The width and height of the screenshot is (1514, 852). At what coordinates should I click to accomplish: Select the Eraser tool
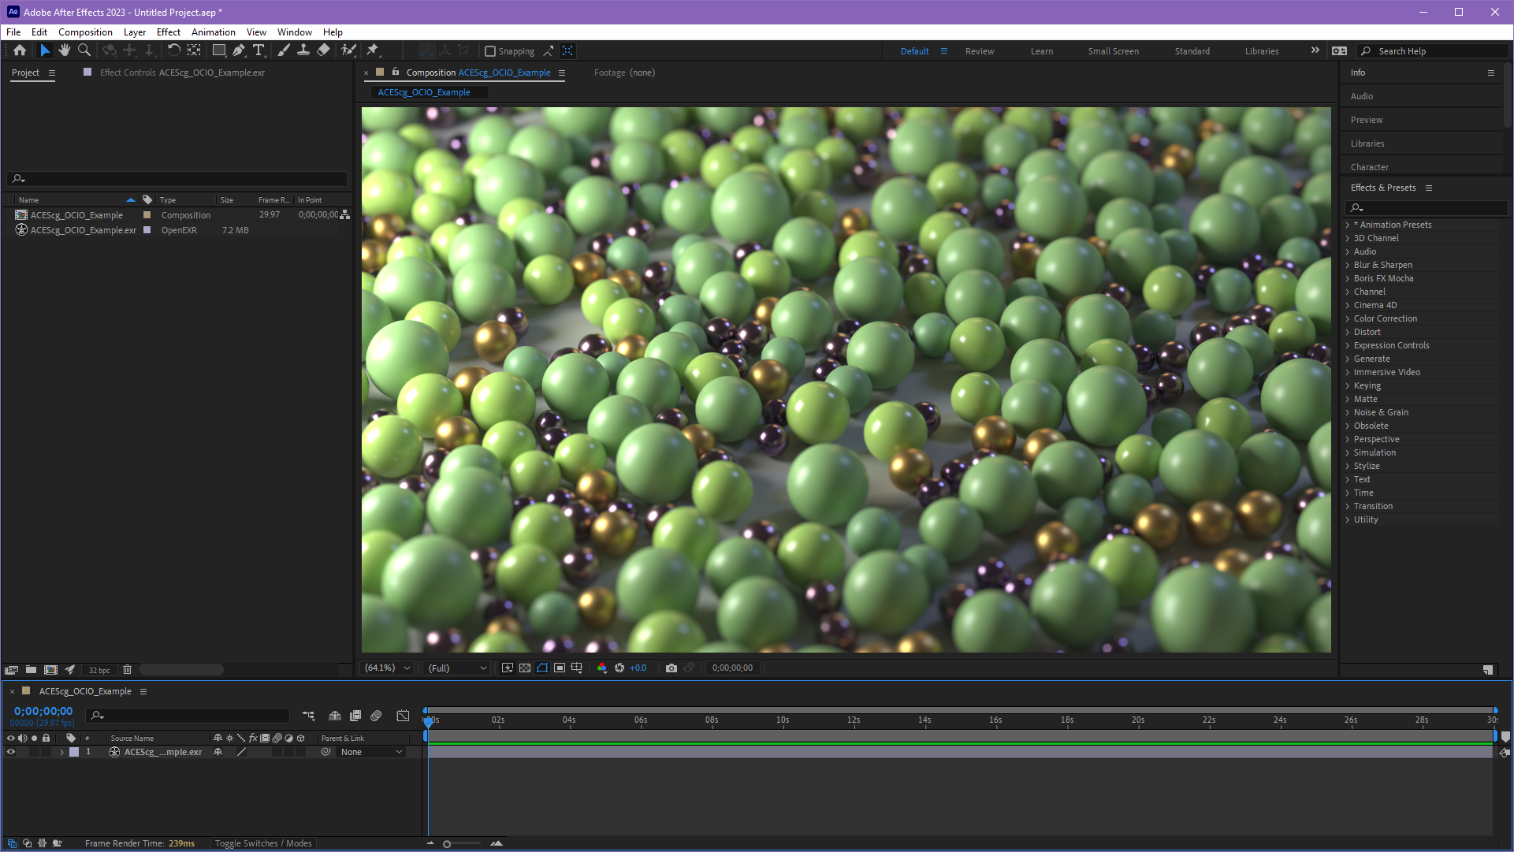pos(323,50)
